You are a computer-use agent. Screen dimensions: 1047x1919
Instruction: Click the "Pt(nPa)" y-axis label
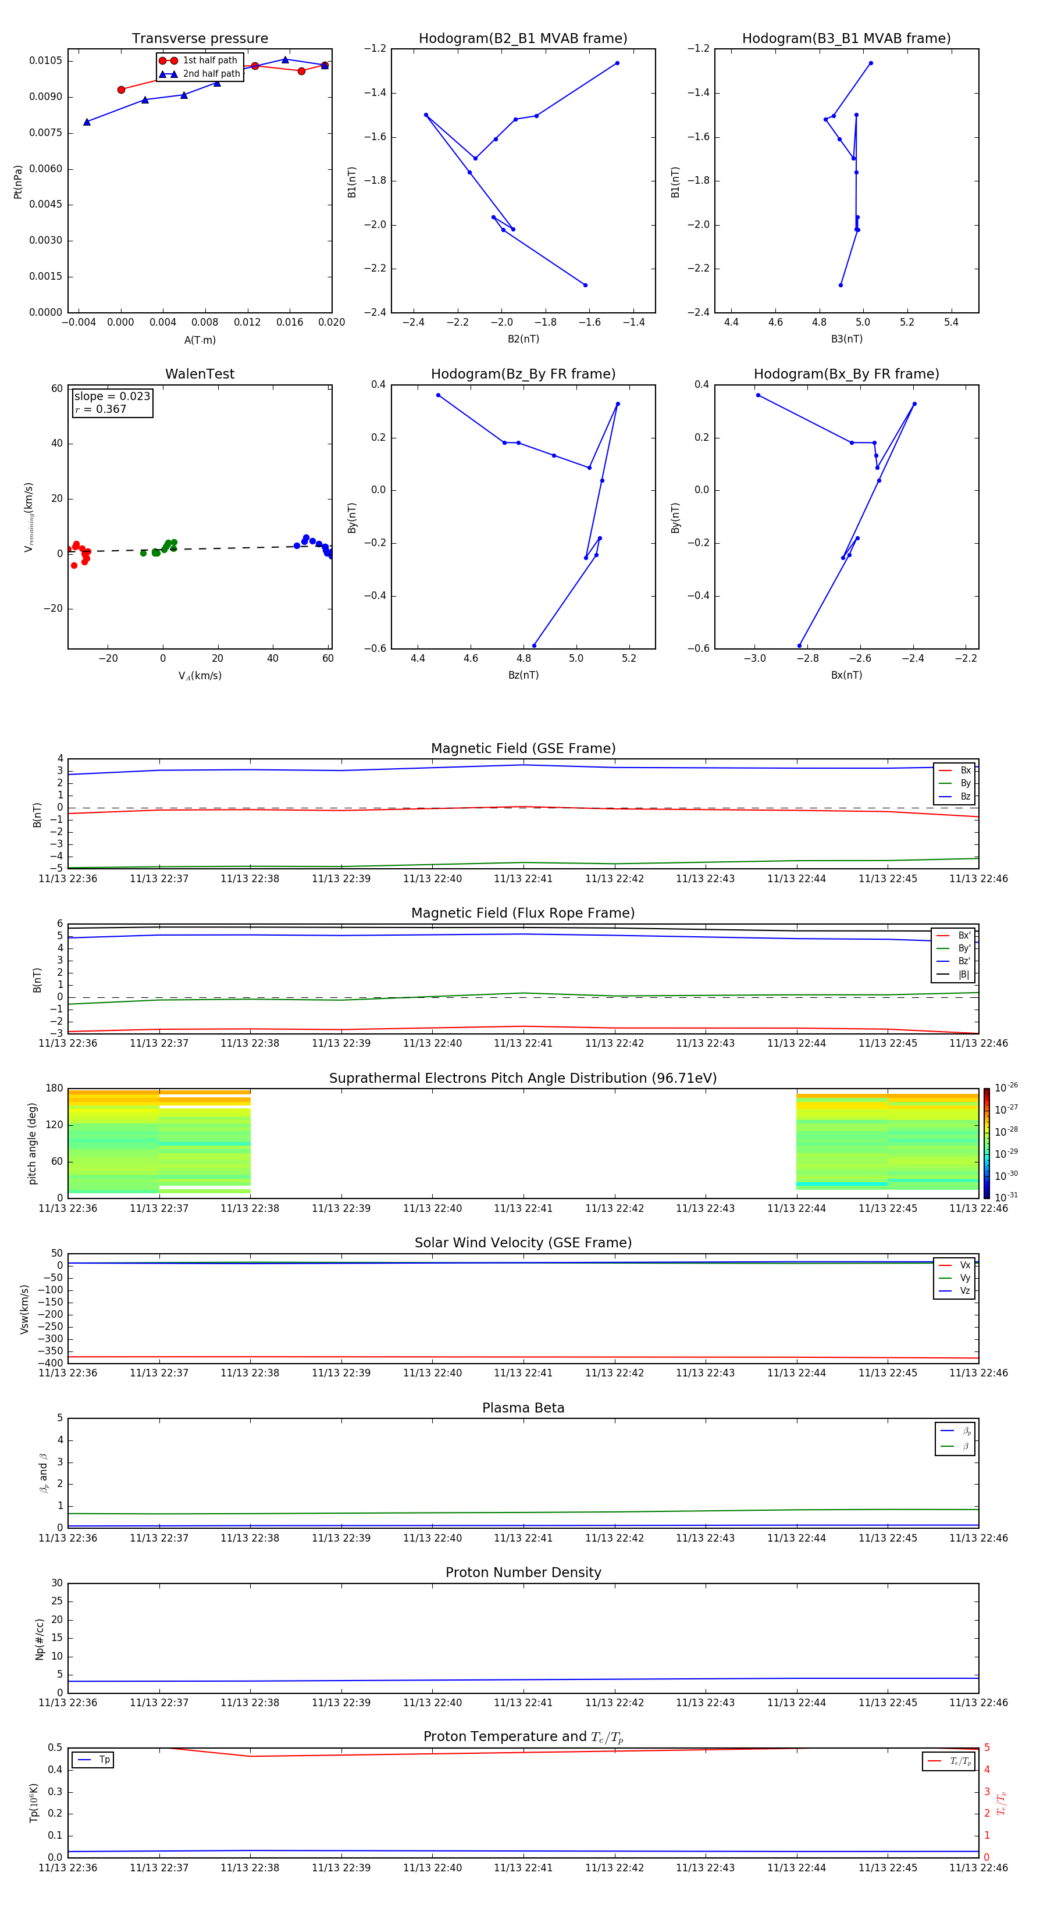[18, 181]
